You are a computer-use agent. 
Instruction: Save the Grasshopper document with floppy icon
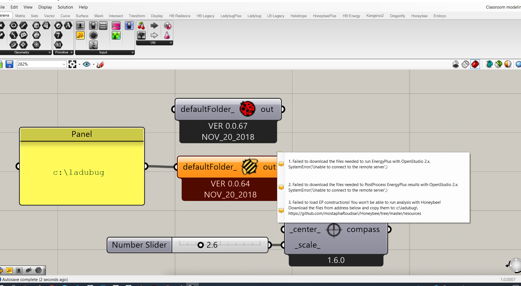[9, 64]
